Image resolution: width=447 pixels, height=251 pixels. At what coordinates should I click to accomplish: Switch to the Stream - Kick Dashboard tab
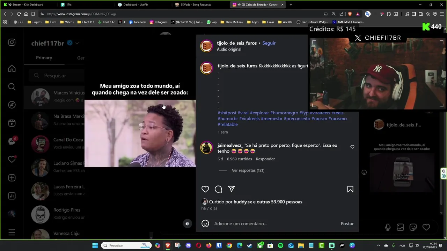(x=28, y=5)
